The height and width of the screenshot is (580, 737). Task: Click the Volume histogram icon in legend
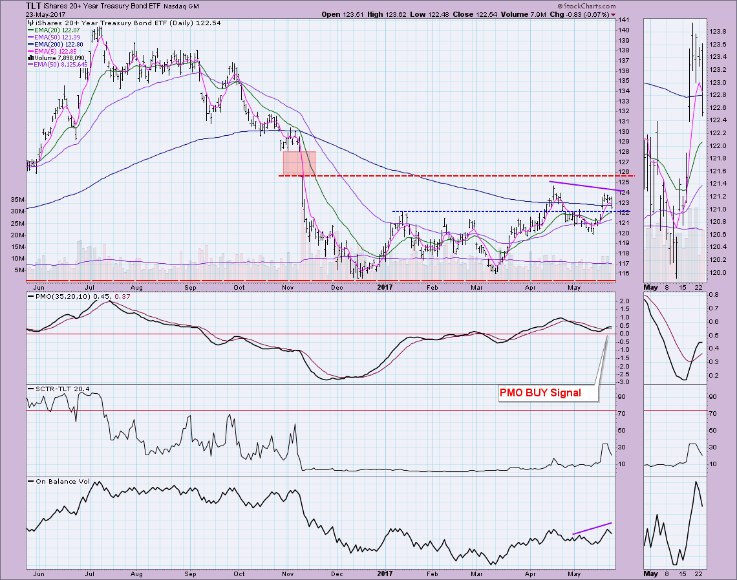tap(30, 56)
